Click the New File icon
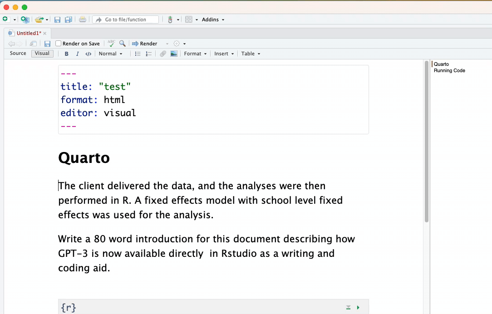 pyautogui.click(x=5, y=19)
